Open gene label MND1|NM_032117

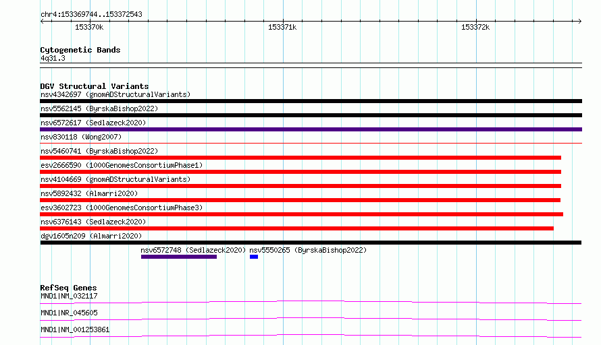69,296
